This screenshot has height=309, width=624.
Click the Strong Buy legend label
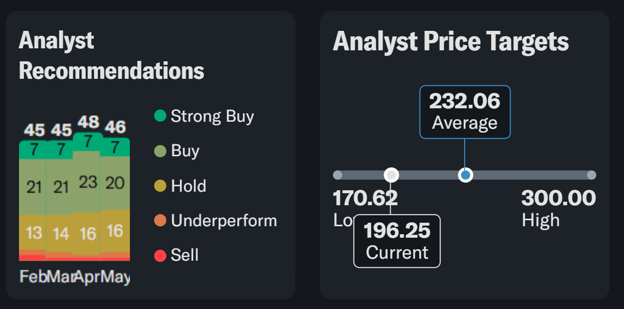212,116
